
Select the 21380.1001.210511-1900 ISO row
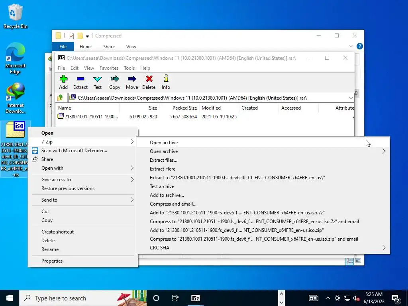[x=204, y=117]
